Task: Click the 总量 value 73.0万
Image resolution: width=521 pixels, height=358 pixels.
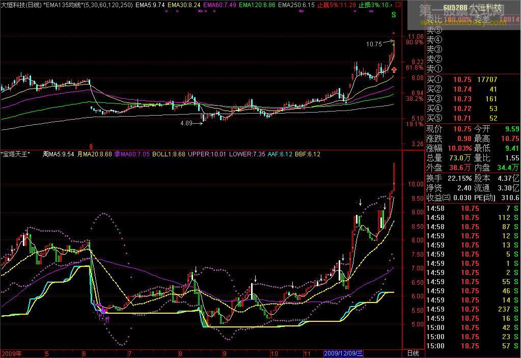Action: 460,158
